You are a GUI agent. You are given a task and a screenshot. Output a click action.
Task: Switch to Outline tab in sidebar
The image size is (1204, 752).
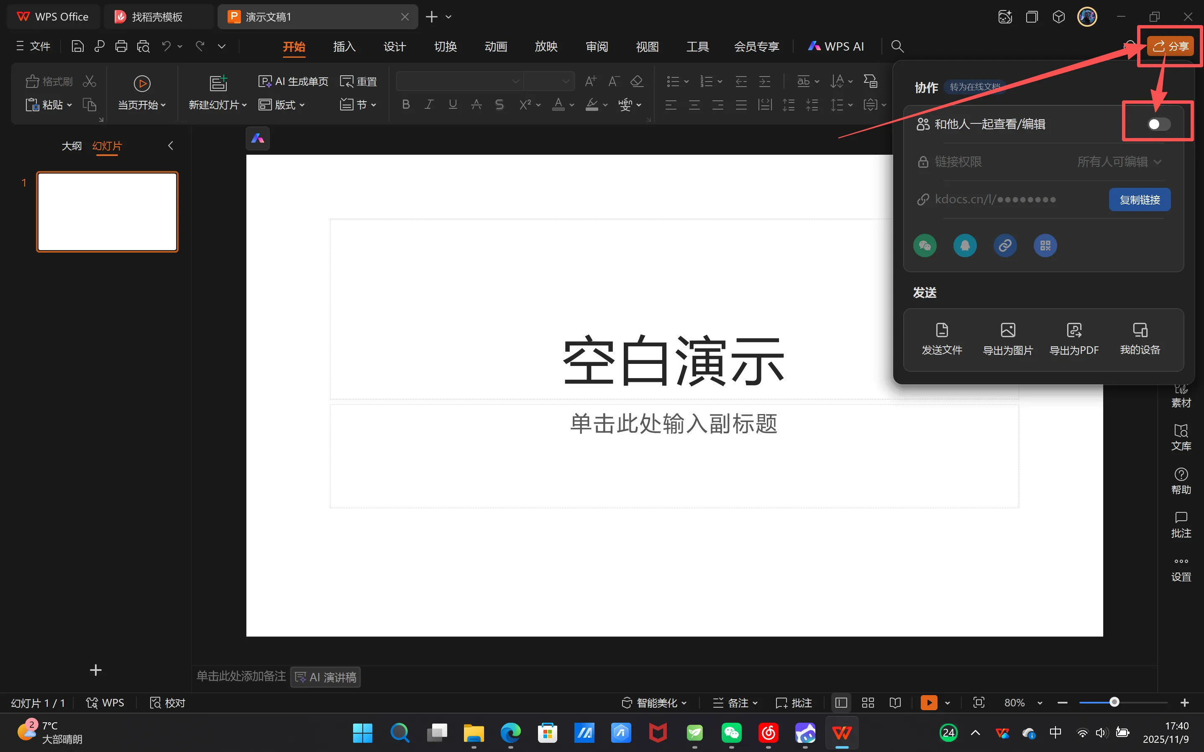point(71,146)
